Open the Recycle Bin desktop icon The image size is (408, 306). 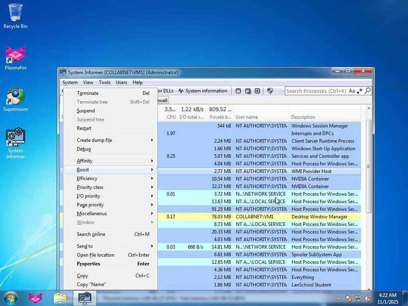pyautogui.click(x=16, y=16)
